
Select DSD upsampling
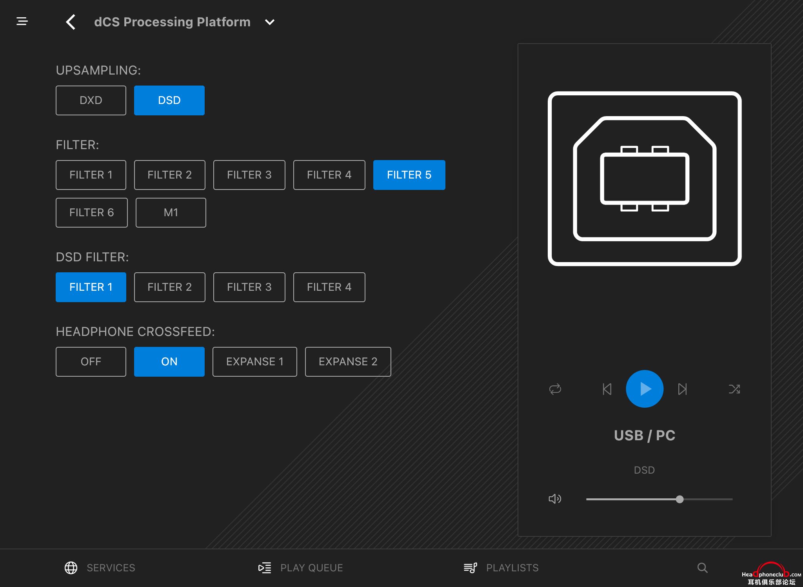click(169, 100)
